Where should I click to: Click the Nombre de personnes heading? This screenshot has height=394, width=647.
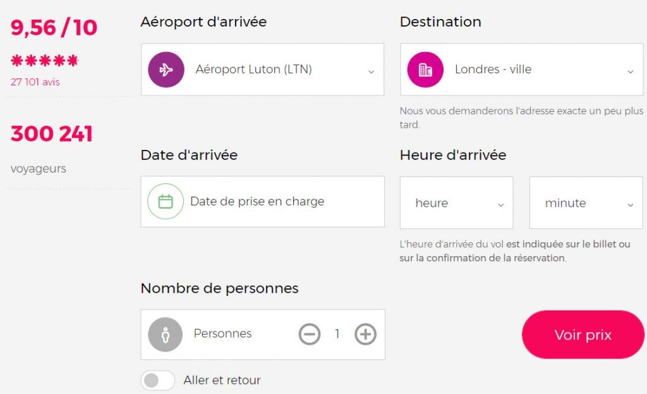[219, 288]
